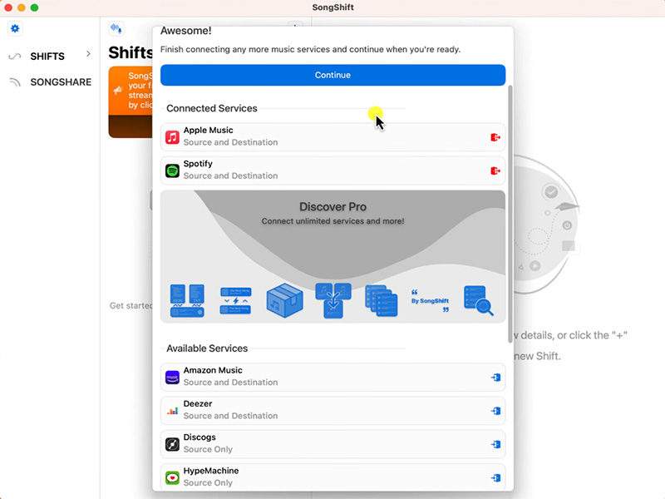
Task: Select the Spotify connected service row
Action: [x=333, y=170]
